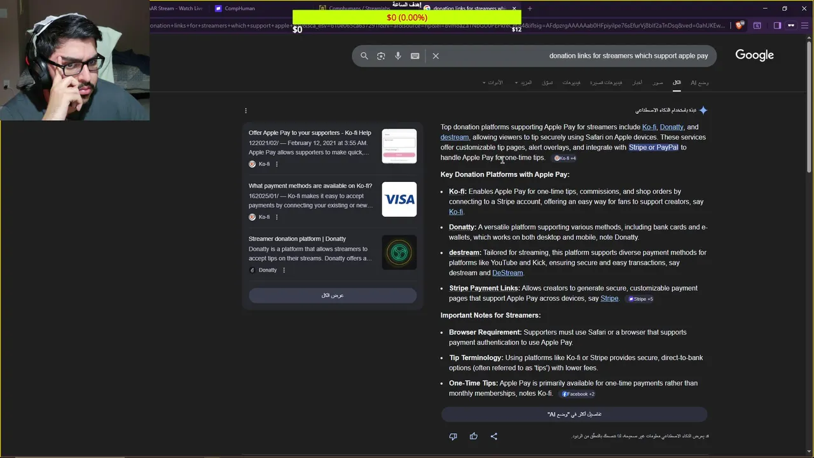
Task: Open options menu for Offer Apple Pay Ko-fi source
Action: pyautogui.click(x=277, y=164)
